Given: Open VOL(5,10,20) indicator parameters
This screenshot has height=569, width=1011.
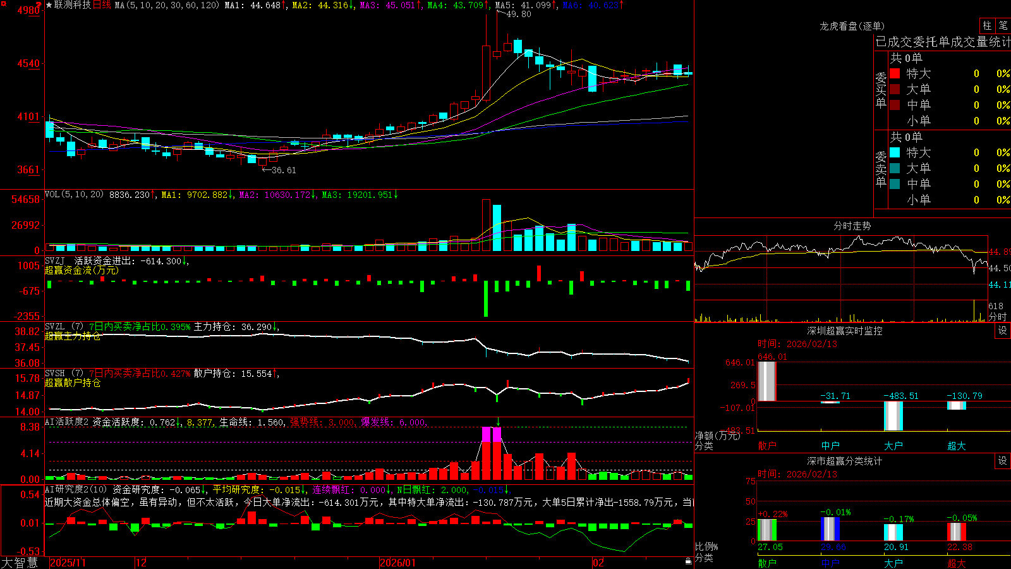Looking at the screenshot, I should click(74, 195).
